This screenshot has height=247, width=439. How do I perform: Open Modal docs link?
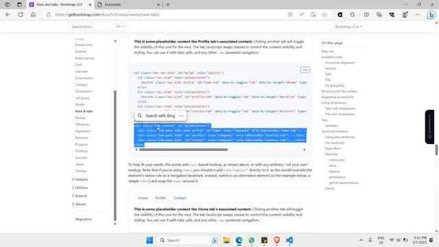[x=80, y=104]
